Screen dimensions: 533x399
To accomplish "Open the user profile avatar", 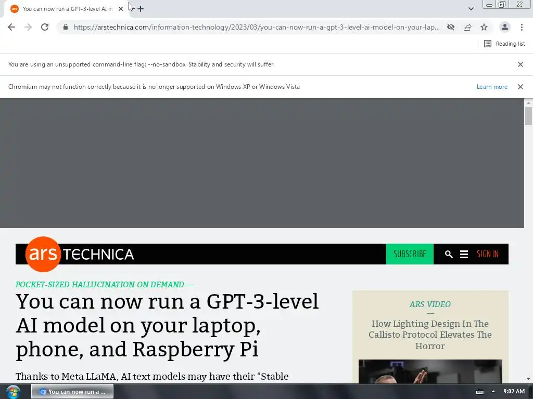I will click(x=505, y=27).
